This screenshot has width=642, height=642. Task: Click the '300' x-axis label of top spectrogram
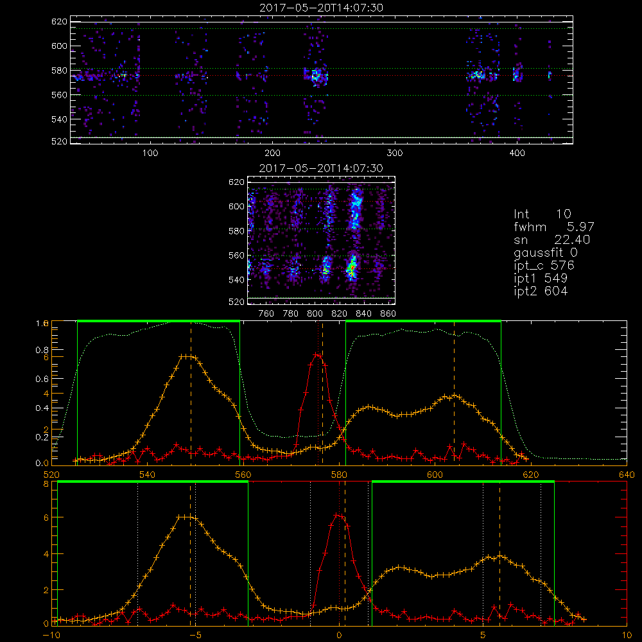pyautogui.click(x=395, y=153)
